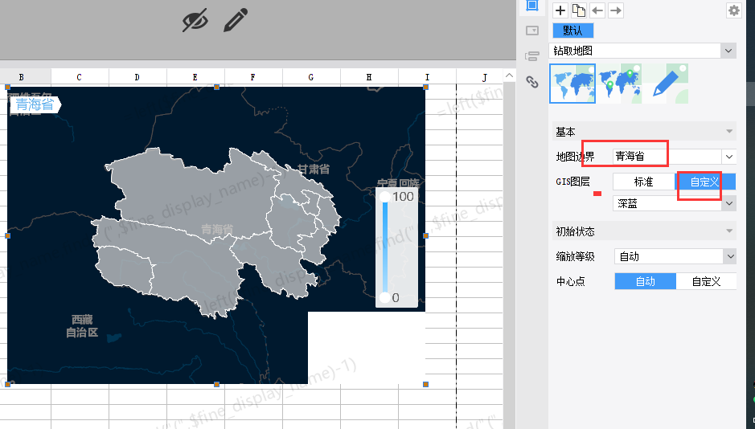755x429 pixels.
Task: Open settings gear in properties panel
Action: pos(734,10)
